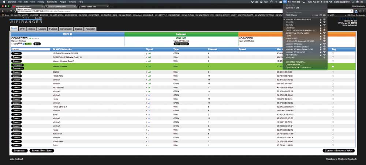Click the Speedtest button

[19, 151]
